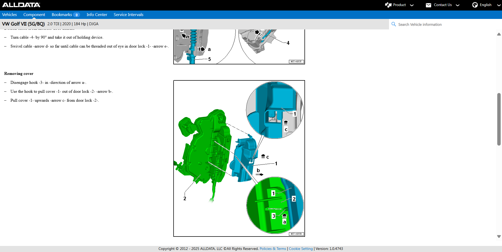
Task: Switch to the Component tab
Action: coord(34,15)
